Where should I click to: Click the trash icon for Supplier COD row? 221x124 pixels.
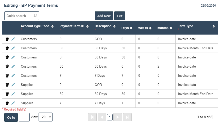[x=7, y=85]
